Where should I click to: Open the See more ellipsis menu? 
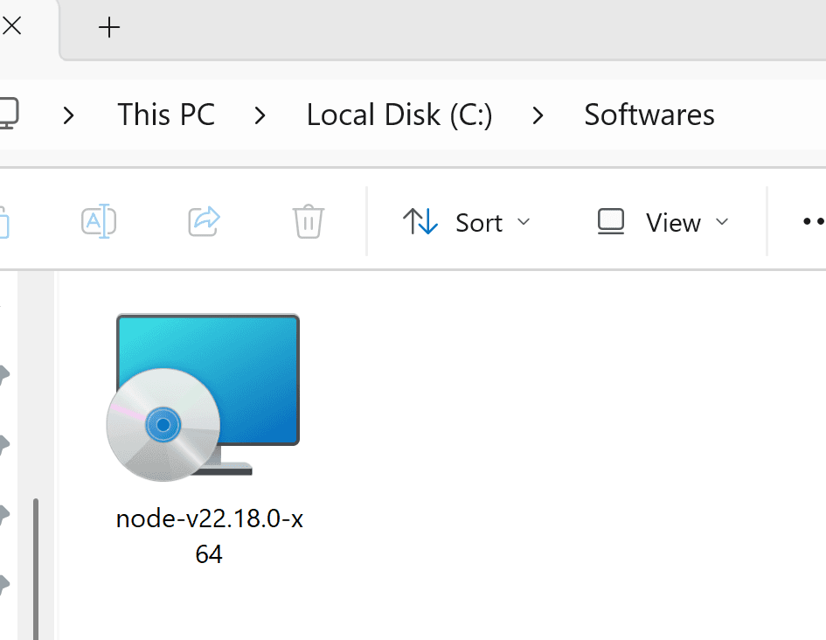point(814,221)
